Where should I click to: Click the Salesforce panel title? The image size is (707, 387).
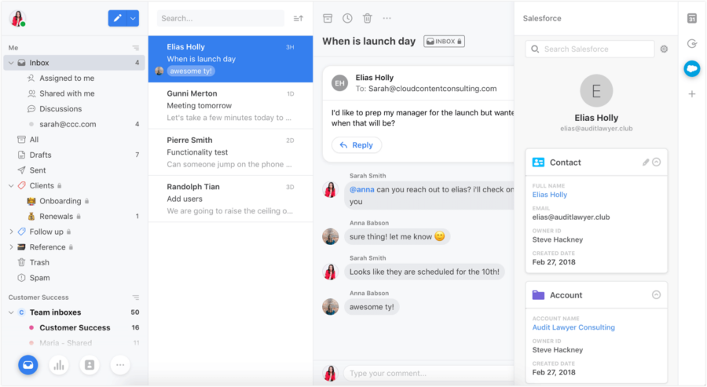542,19
